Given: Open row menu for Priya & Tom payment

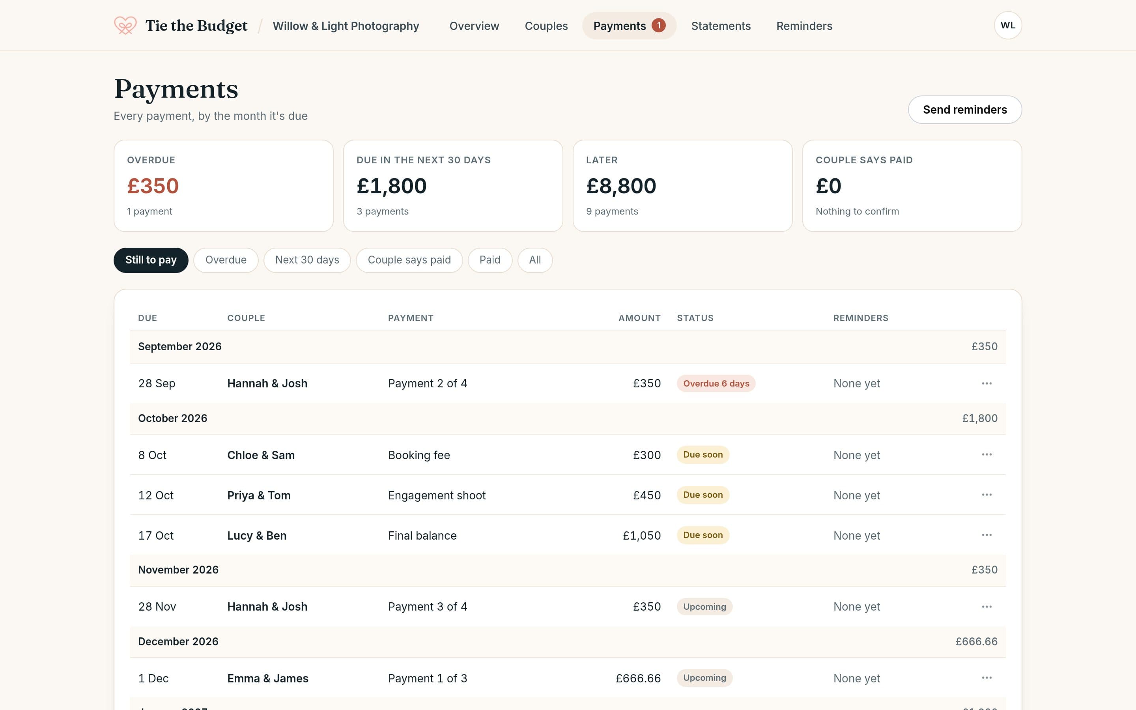Looking at the screenshot, I should (987, 495).
